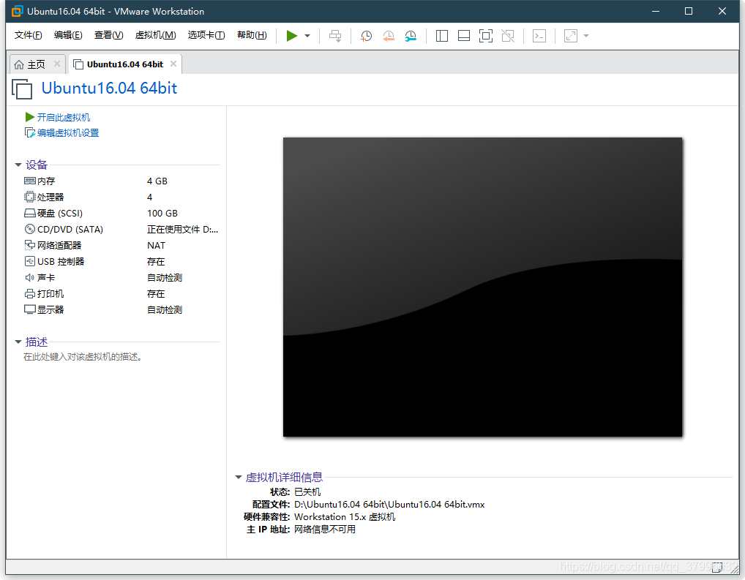Open the 帮助(H) menu
Screen dimensions: 745x580
coord(252,35)
